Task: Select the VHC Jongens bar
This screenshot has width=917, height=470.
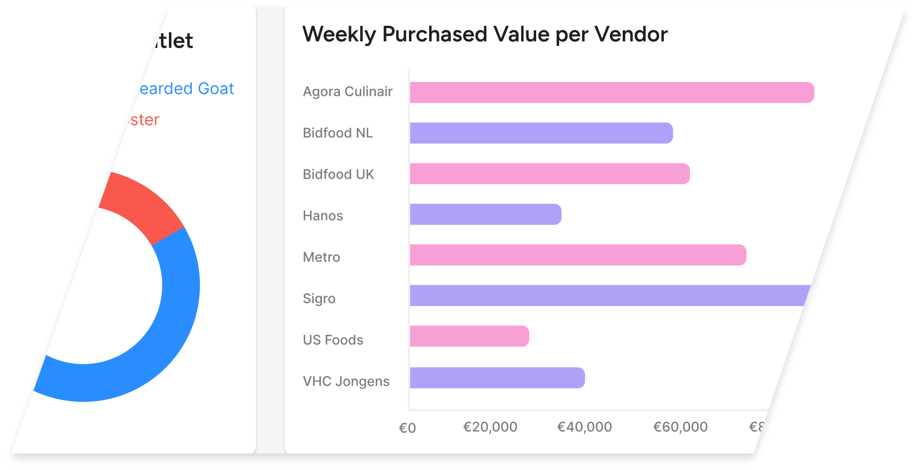Action: point(497,378)
